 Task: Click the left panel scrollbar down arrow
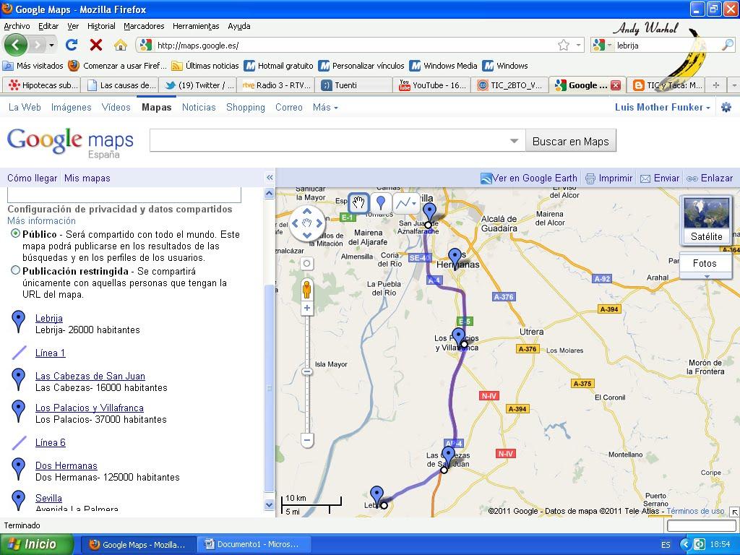click(x=270, y=504)
